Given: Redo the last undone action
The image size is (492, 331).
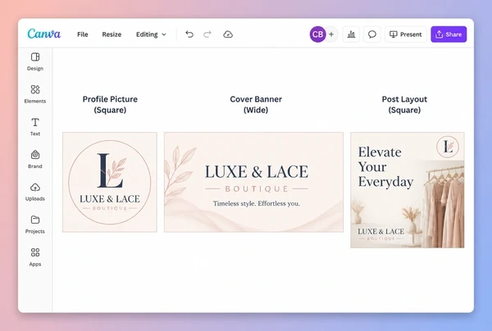Looking at the screenshot, I should tap(207, 34).
